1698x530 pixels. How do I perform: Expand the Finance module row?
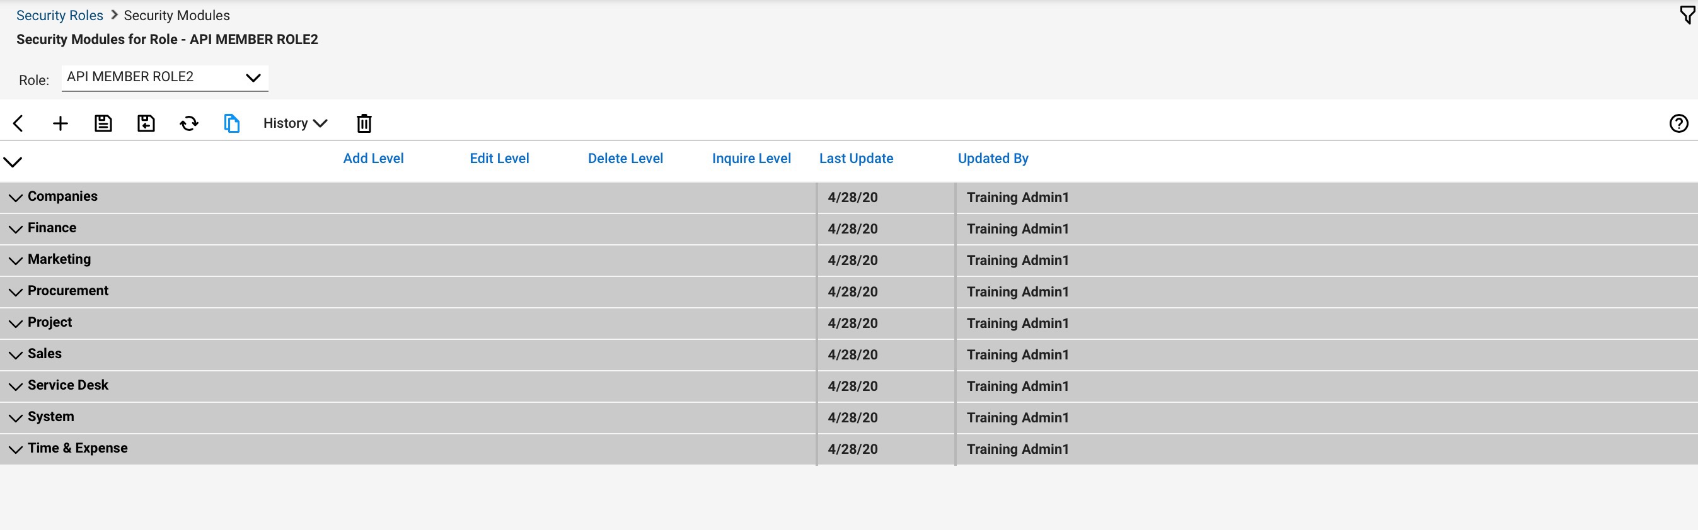click(15, 229)
